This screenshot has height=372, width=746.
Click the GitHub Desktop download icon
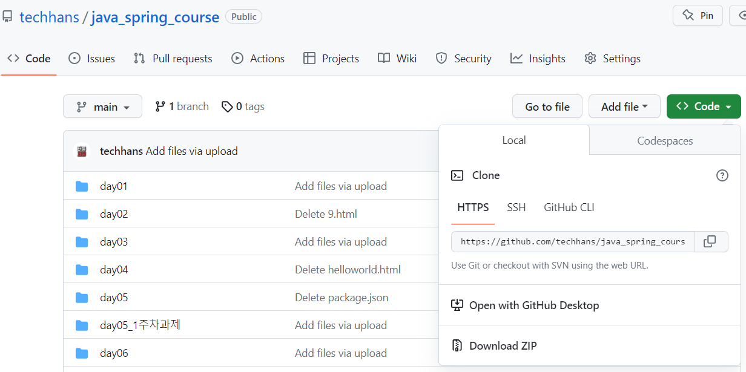coord(457,305)
